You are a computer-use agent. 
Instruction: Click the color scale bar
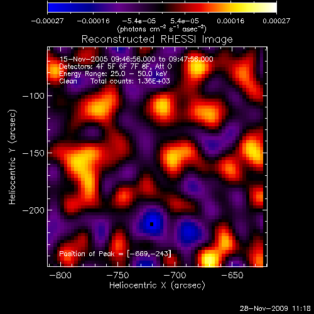[x=162, y=8]
